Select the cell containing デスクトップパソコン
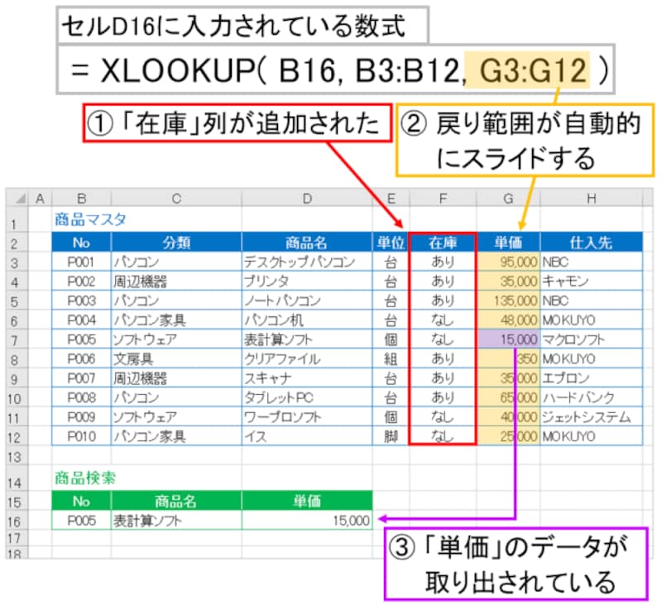 pyautogui.click(x=306, y=261)
